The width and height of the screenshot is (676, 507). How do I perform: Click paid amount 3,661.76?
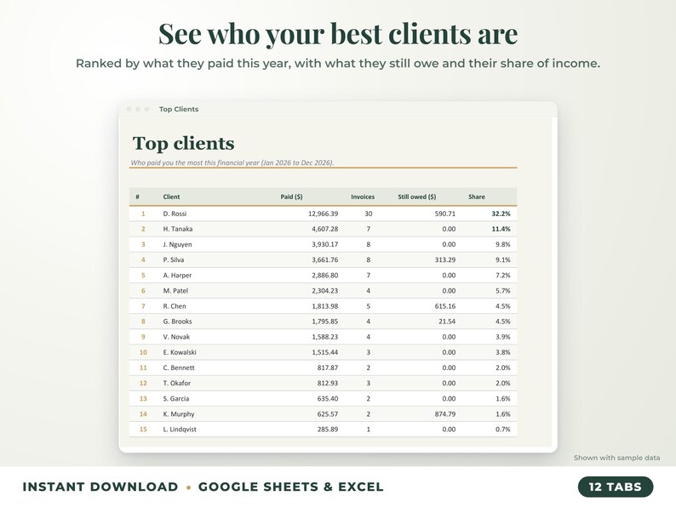(324, 259)
